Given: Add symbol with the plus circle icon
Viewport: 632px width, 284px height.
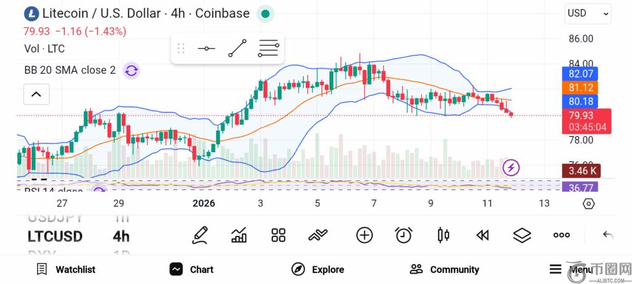Looking at the screenshot, I should 365,235.
